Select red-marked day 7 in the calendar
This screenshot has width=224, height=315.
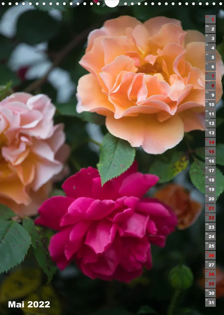pos(210,76)
